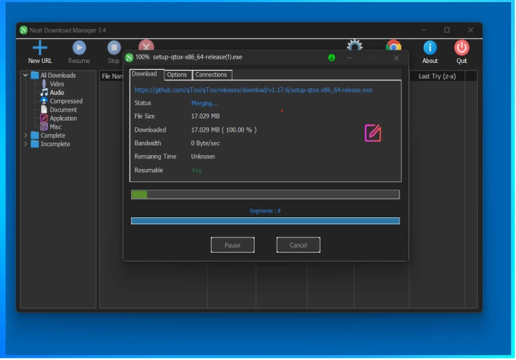This screenshot has width=516, height=360.
Task: Click the Merging... status text
Action: [x=205, y=103]
